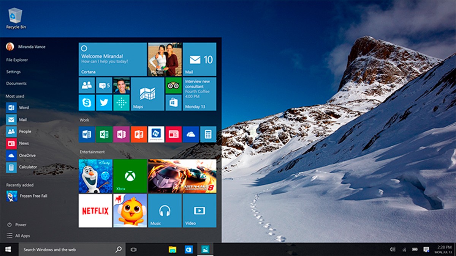The image size is (456, 256).
Task: Open the TripAdvisor tile
Action: pos(174,85)
